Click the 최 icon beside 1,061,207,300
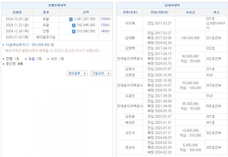The image size is (228, 157). (71, 19)
